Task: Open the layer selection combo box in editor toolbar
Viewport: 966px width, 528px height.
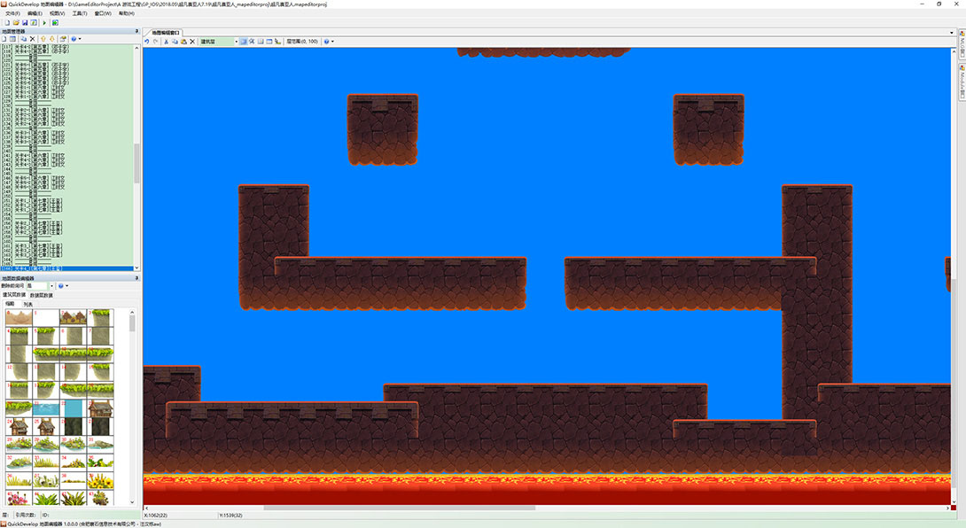Action: [x=219, y=42]
